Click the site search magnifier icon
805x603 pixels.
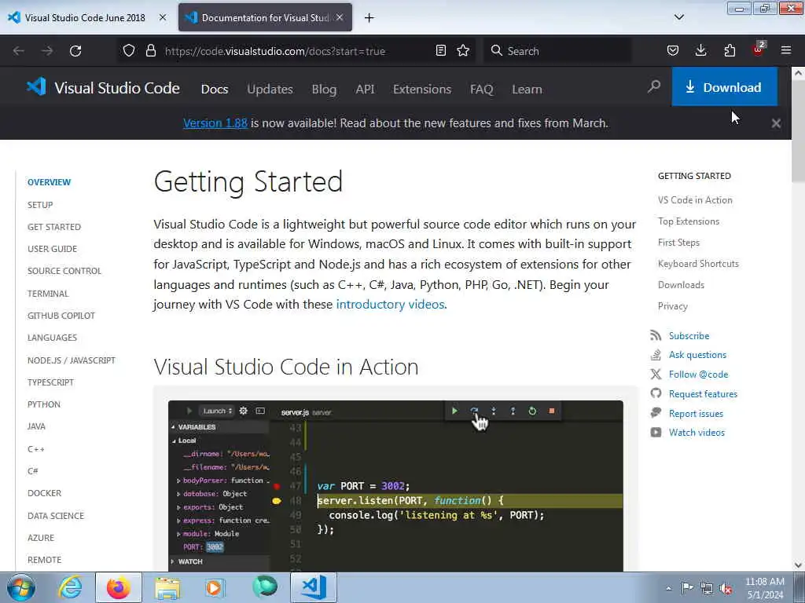coord(653,86)
